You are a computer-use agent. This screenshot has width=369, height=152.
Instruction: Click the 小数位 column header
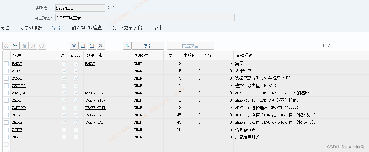coord(193,55)
